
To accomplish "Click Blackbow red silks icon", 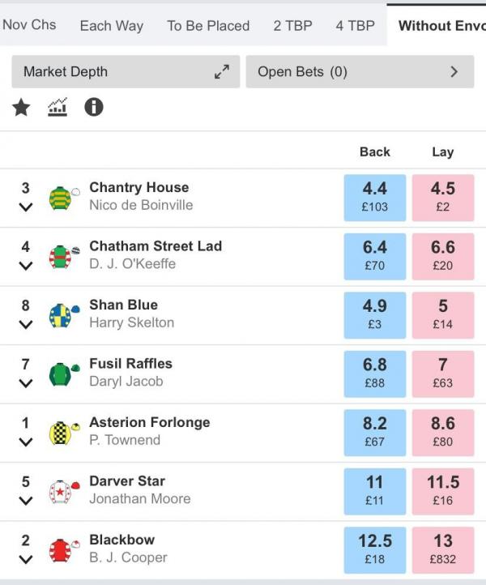I will (64, 550).
